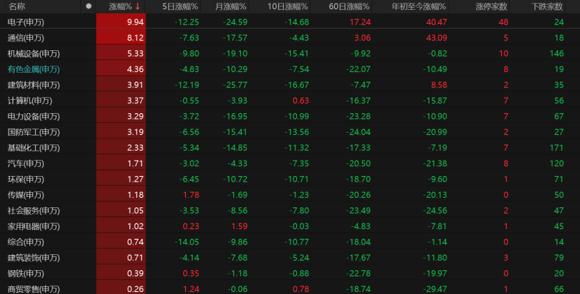The image size is (580, 294).
Task: Open the 电子(申万) sector row
Action: 290,22
